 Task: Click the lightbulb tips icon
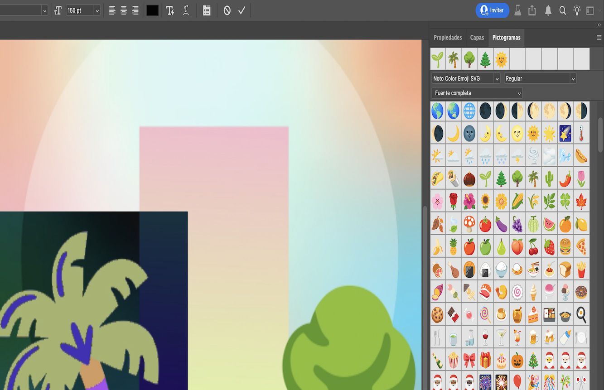point(577,10)
